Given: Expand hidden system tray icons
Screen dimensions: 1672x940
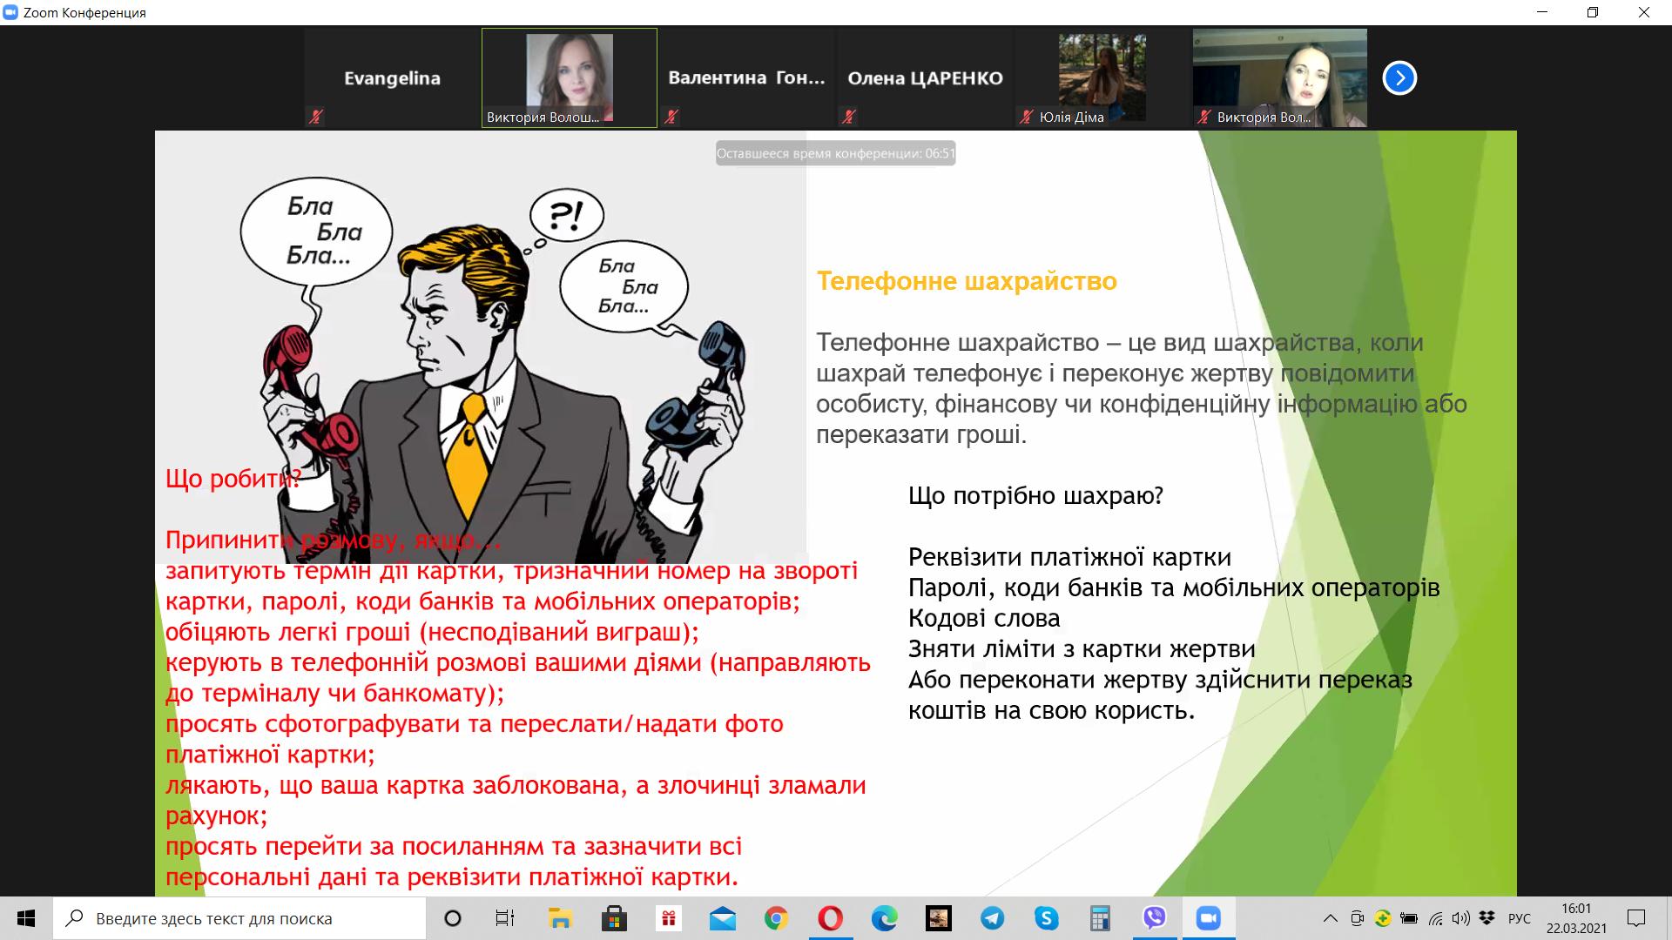Looking at the screenshot, I should click(x=1330, y=918).
